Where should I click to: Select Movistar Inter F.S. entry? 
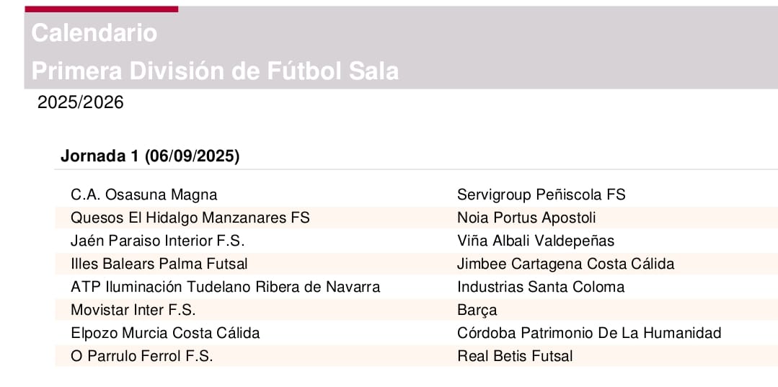(133, 310)
